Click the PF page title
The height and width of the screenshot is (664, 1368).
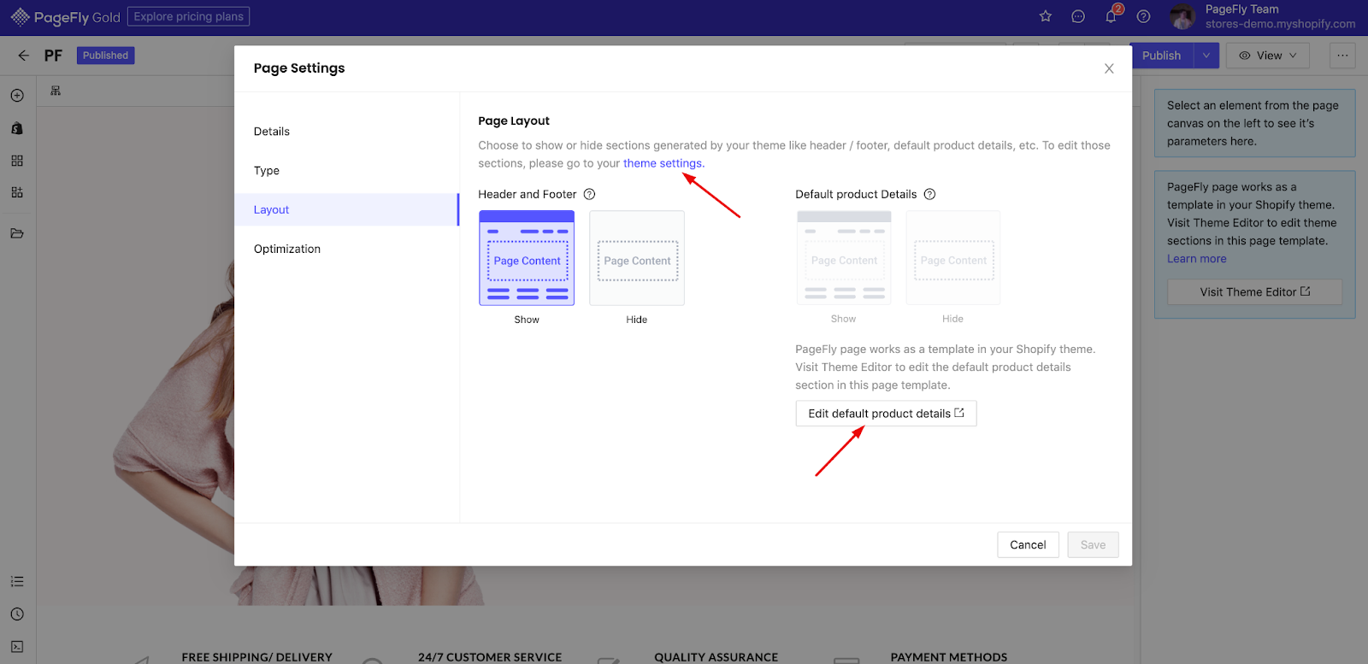(x=53, y=56)
